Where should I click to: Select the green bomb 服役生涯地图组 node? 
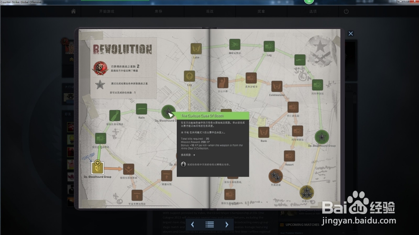(115, 115)
